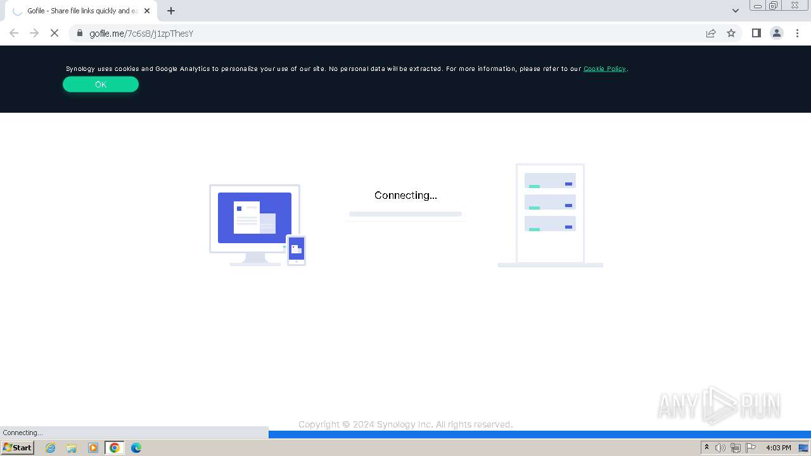Click the Connecting... heading text
811x456 pixels.
click(405, 195)
